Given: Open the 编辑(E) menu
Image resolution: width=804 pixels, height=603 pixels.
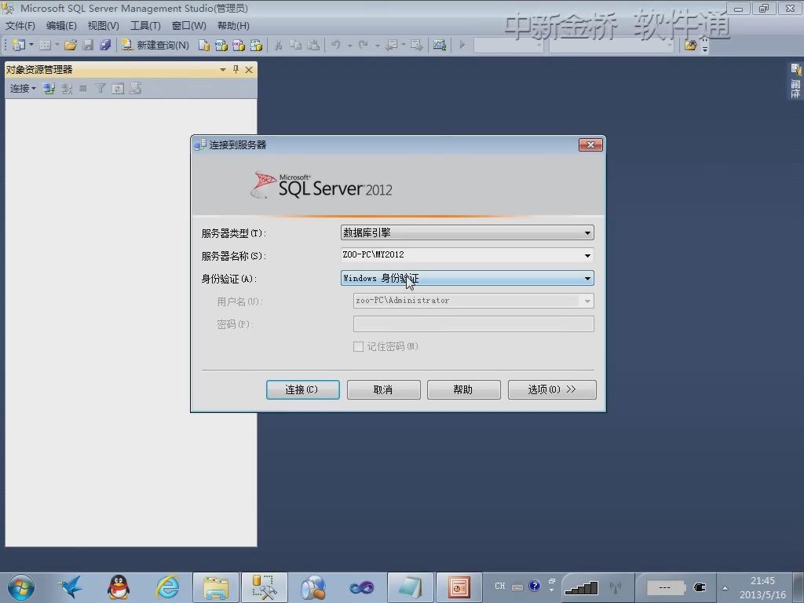Looking at the screenshot, I should coord(61,26).
